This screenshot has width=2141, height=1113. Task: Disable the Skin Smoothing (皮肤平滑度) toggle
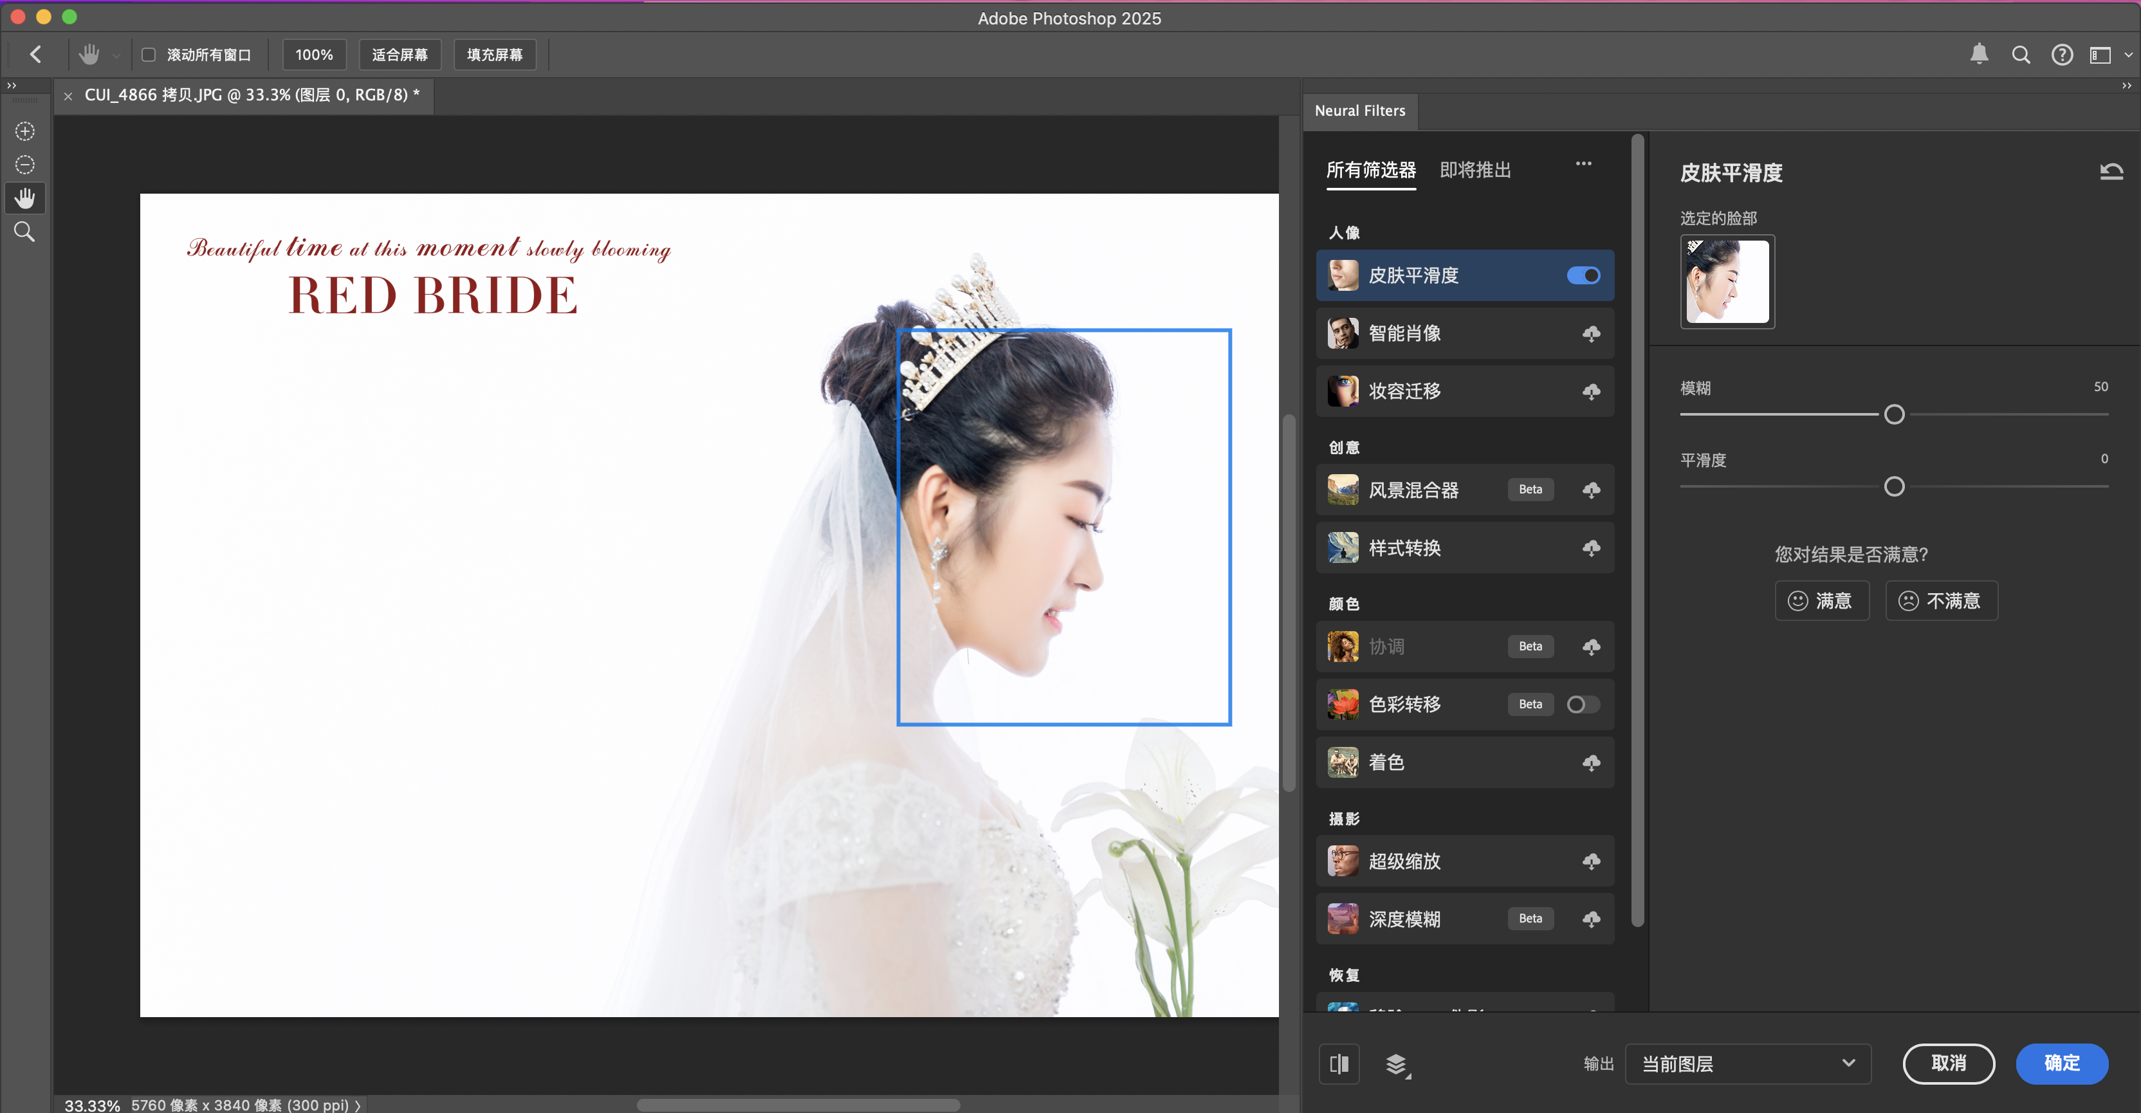(x=1583, y=275)
